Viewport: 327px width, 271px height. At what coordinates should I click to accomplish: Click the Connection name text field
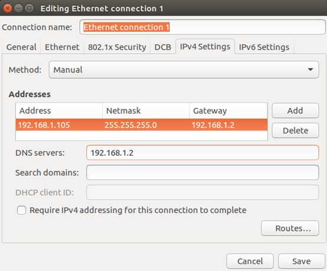click(202, 27)
